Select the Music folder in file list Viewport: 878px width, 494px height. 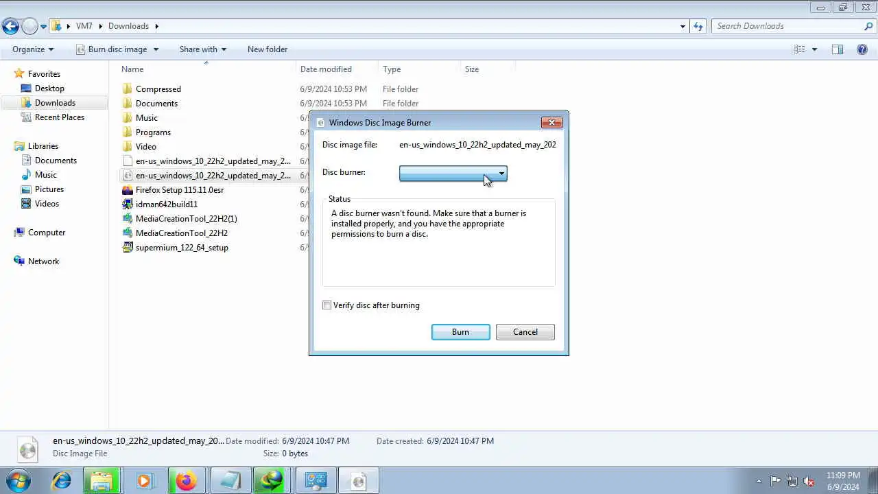point(147,118)
